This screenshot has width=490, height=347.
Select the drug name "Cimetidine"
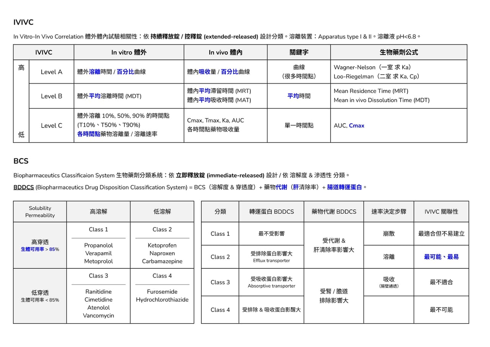click(x=98, y=300)
